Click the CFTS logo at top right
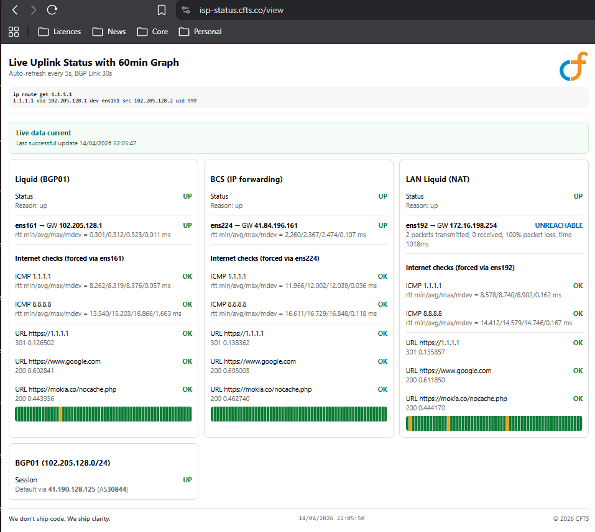The height and width of the screenshot is (532, 595). click(x=573, y=66)
